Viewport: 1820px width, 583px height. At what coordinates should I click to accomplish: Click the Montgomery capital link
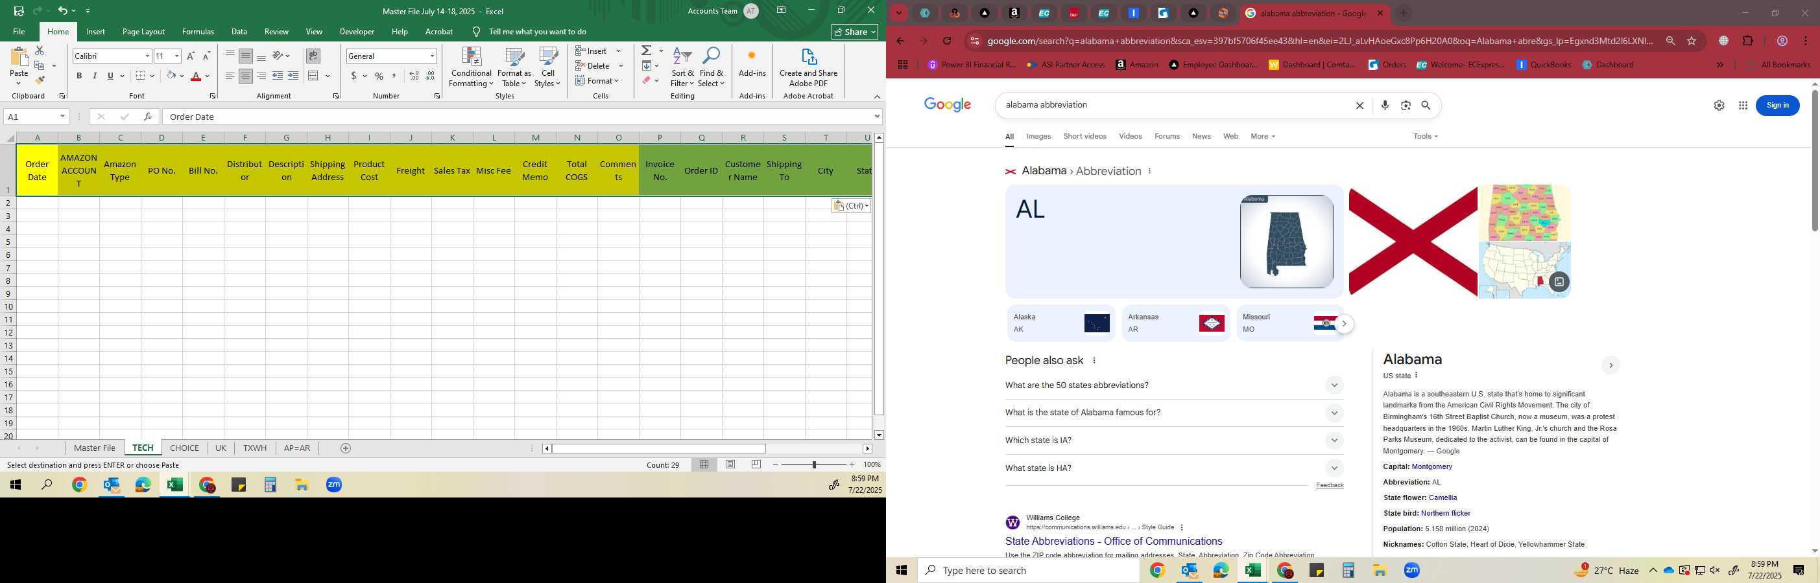point(1431,466)
